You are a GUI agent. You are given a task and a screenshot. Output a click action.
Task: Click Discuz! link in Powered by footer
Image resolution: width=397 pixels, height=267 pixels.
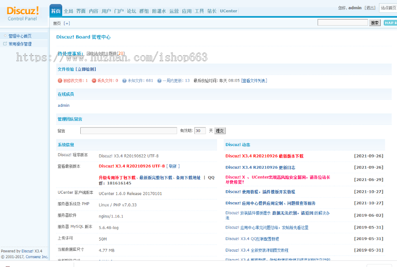[27, 251]
